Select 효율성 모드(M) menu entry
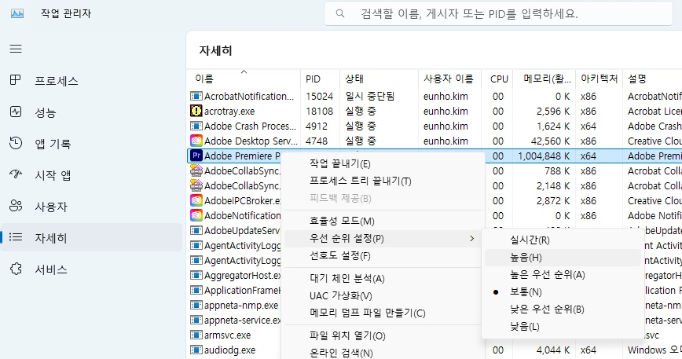682x359 pixels. [383, 222]
